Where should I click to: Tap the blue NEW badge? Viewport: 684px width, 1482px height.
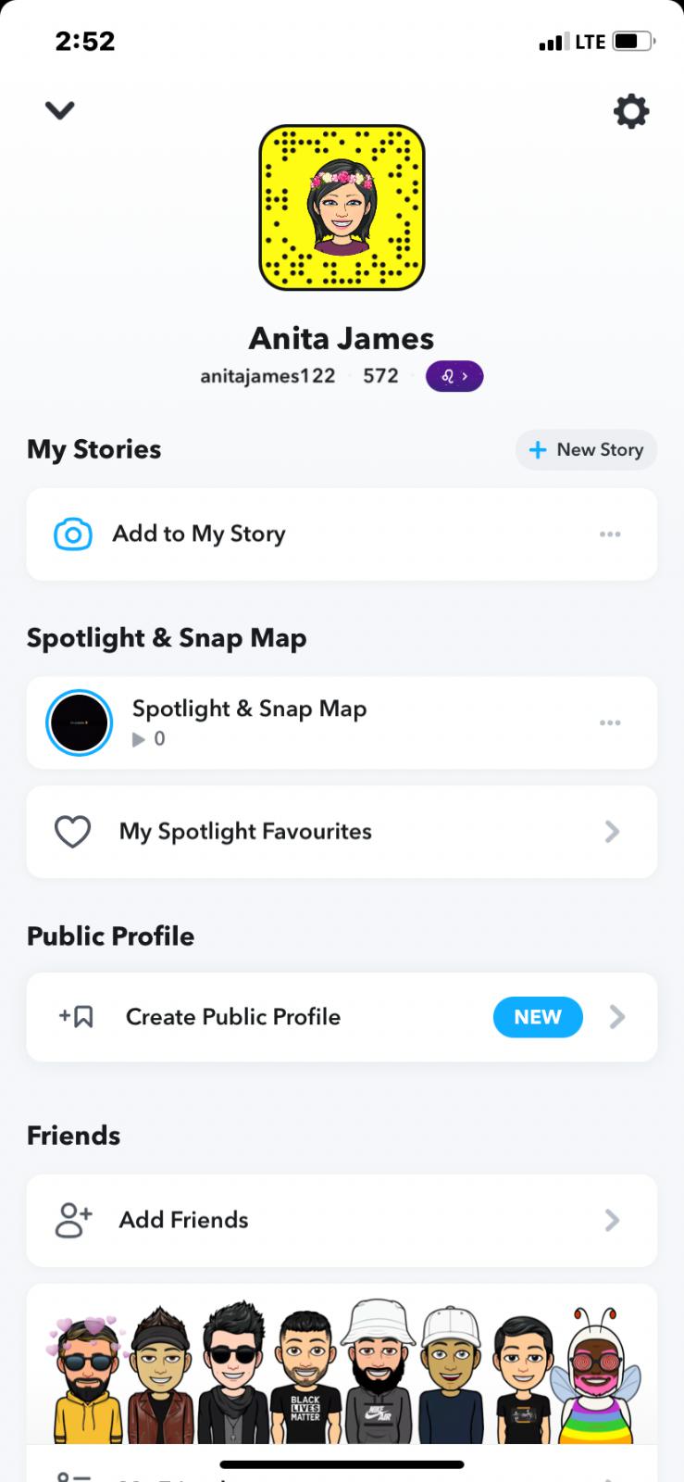pyautogui.click(x=538, y=1017)
